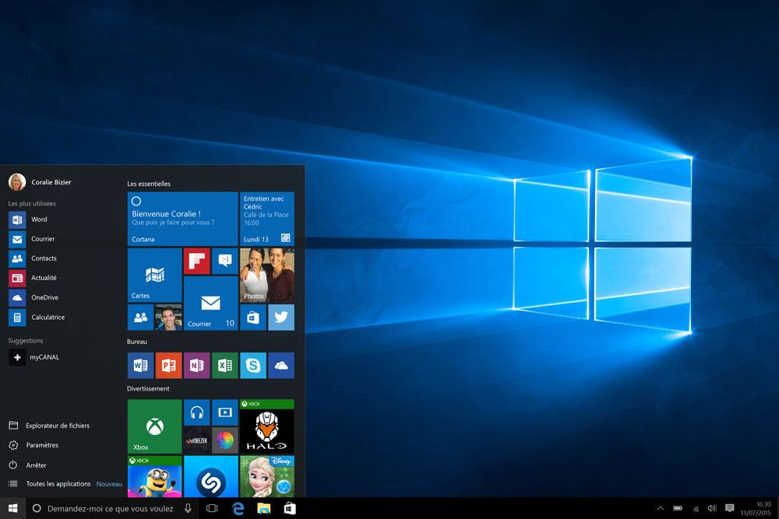The width and height of the screenshot is (779, 519).
Task: Open the Films & TV video tile
Action: tap(225, 413)
